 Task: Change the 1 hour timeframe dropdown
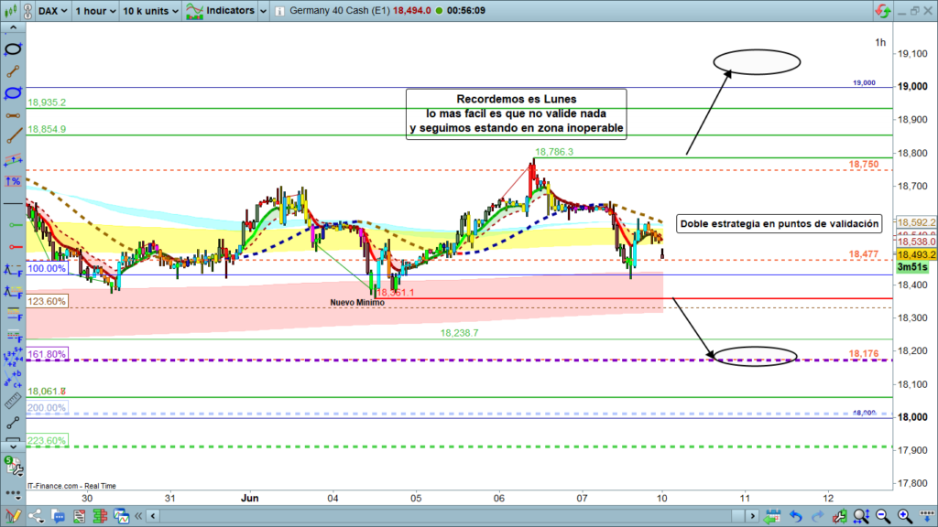point(96,11)
